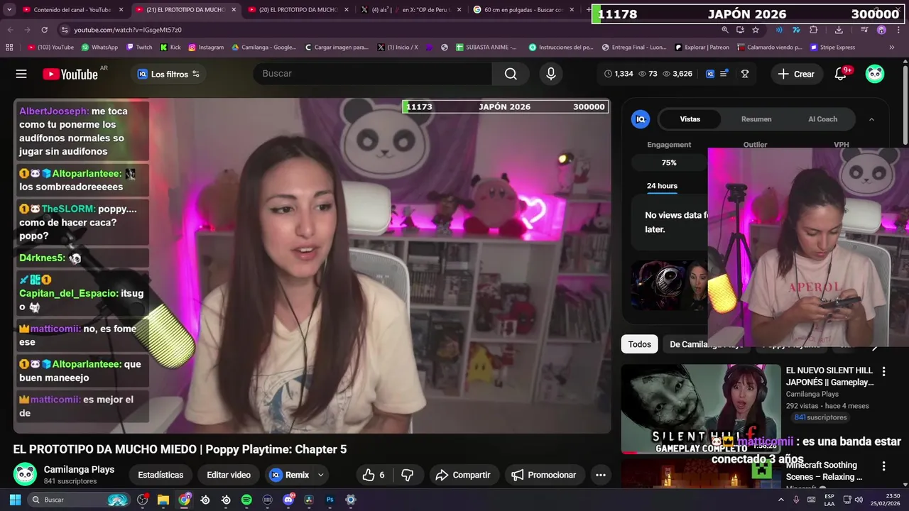Switch to the Resumen tab
Screen dimensions: 909x511
coord(756,119)
